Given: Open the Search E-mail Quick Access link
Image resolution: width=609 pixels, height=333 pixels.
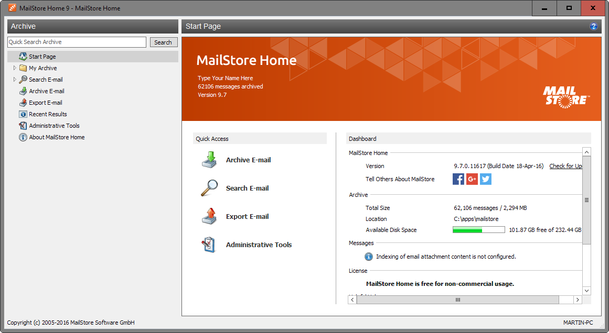Looking at the screenshot, I should [248, 188].
